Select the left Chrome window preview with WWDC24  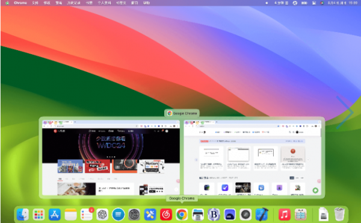pos(111,157)
